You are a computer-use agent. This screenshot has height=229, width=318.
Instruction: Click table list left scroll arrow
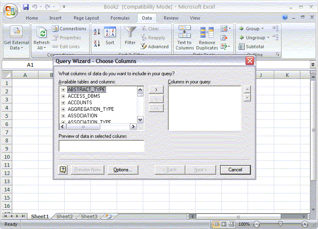(x=63, y=127)
